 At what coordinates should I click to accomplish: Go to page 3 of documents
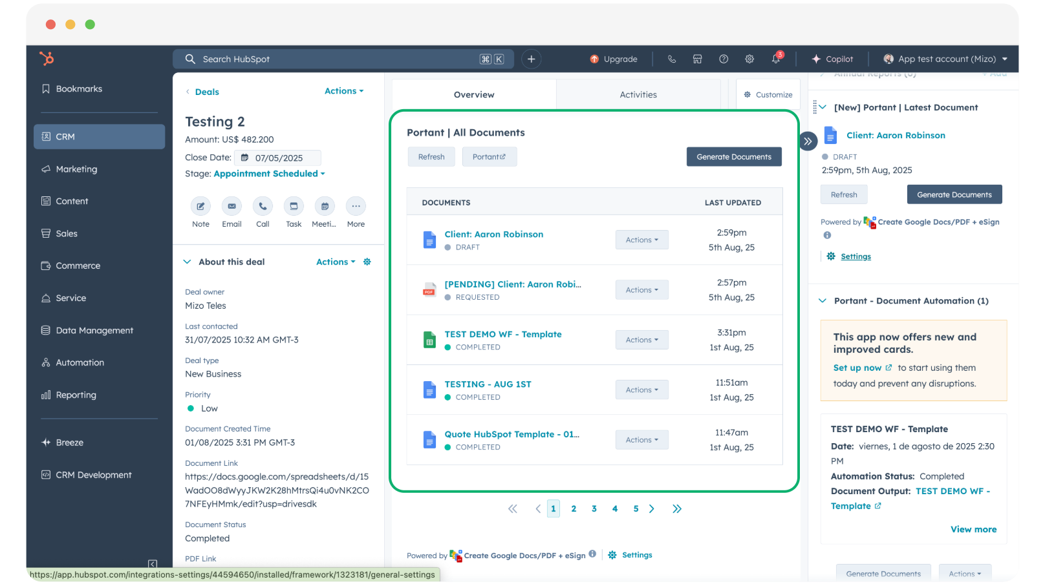click(x=594, y=508)
